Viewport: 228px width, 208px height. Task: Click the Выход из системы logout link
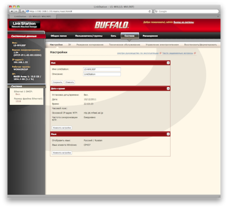point(184,22)
